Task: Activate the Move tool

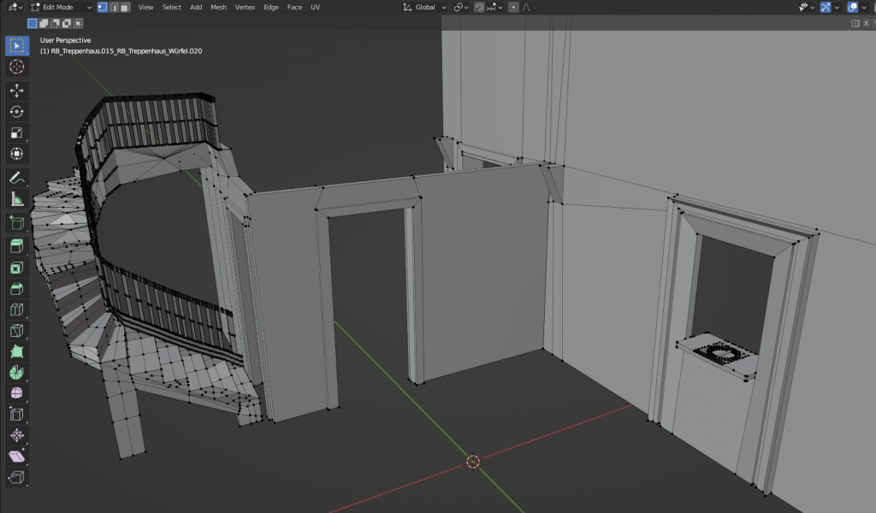Action: click(16, 91)
